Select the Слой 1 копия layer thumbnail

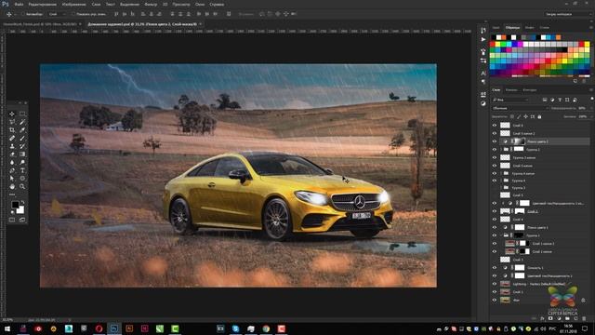(x=509, y=251)
